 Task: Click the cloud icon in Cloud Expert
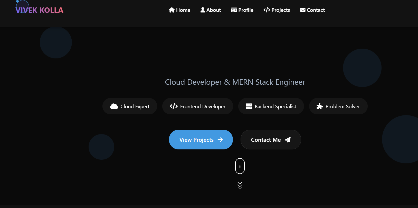[114, 106]
